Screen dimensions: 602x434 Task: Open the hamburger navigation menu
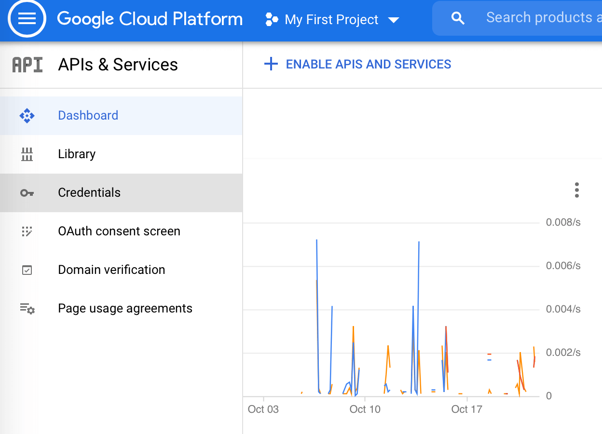[x=27, y=19]
